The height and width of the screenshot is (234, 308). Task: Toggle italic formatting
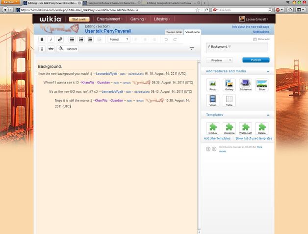point(51,40)
